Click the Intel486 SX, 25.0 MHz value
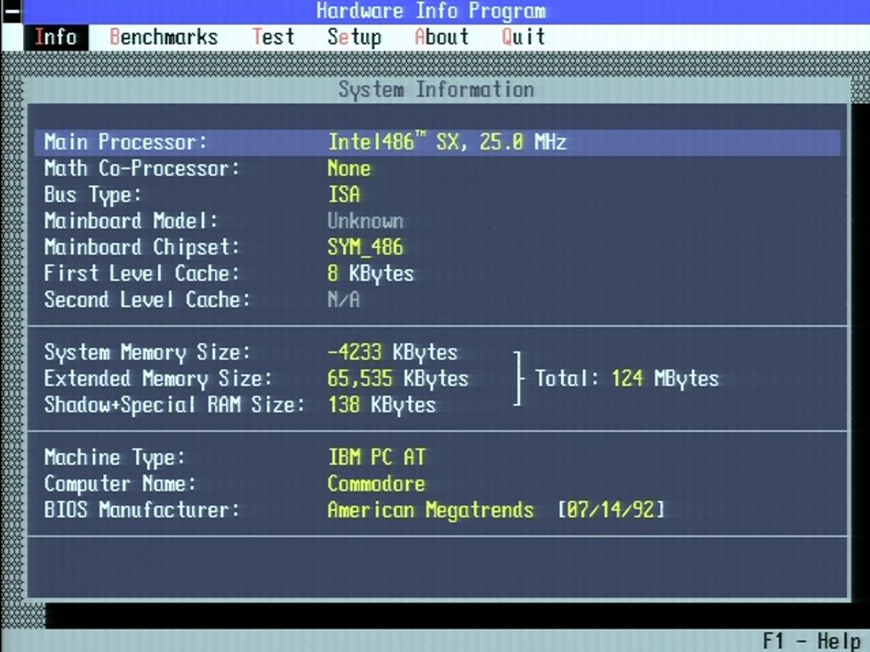870x652 pixels. coord(447,142)
